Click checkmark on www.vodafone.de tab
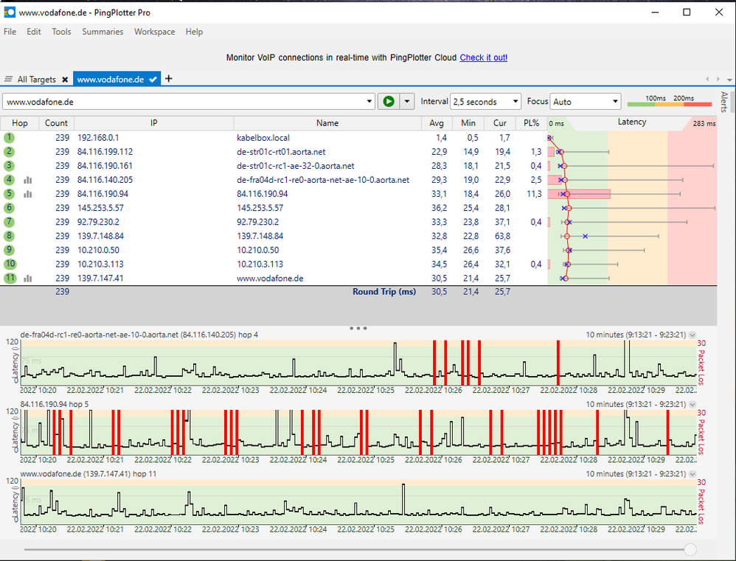This screenshot has height=561, width=736. 153,80
